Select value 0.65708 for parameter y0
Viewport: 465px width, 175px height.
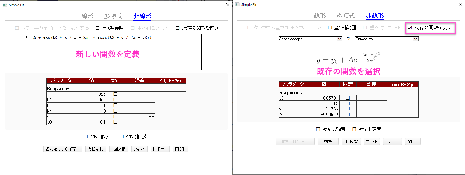[x=324, y=98]
